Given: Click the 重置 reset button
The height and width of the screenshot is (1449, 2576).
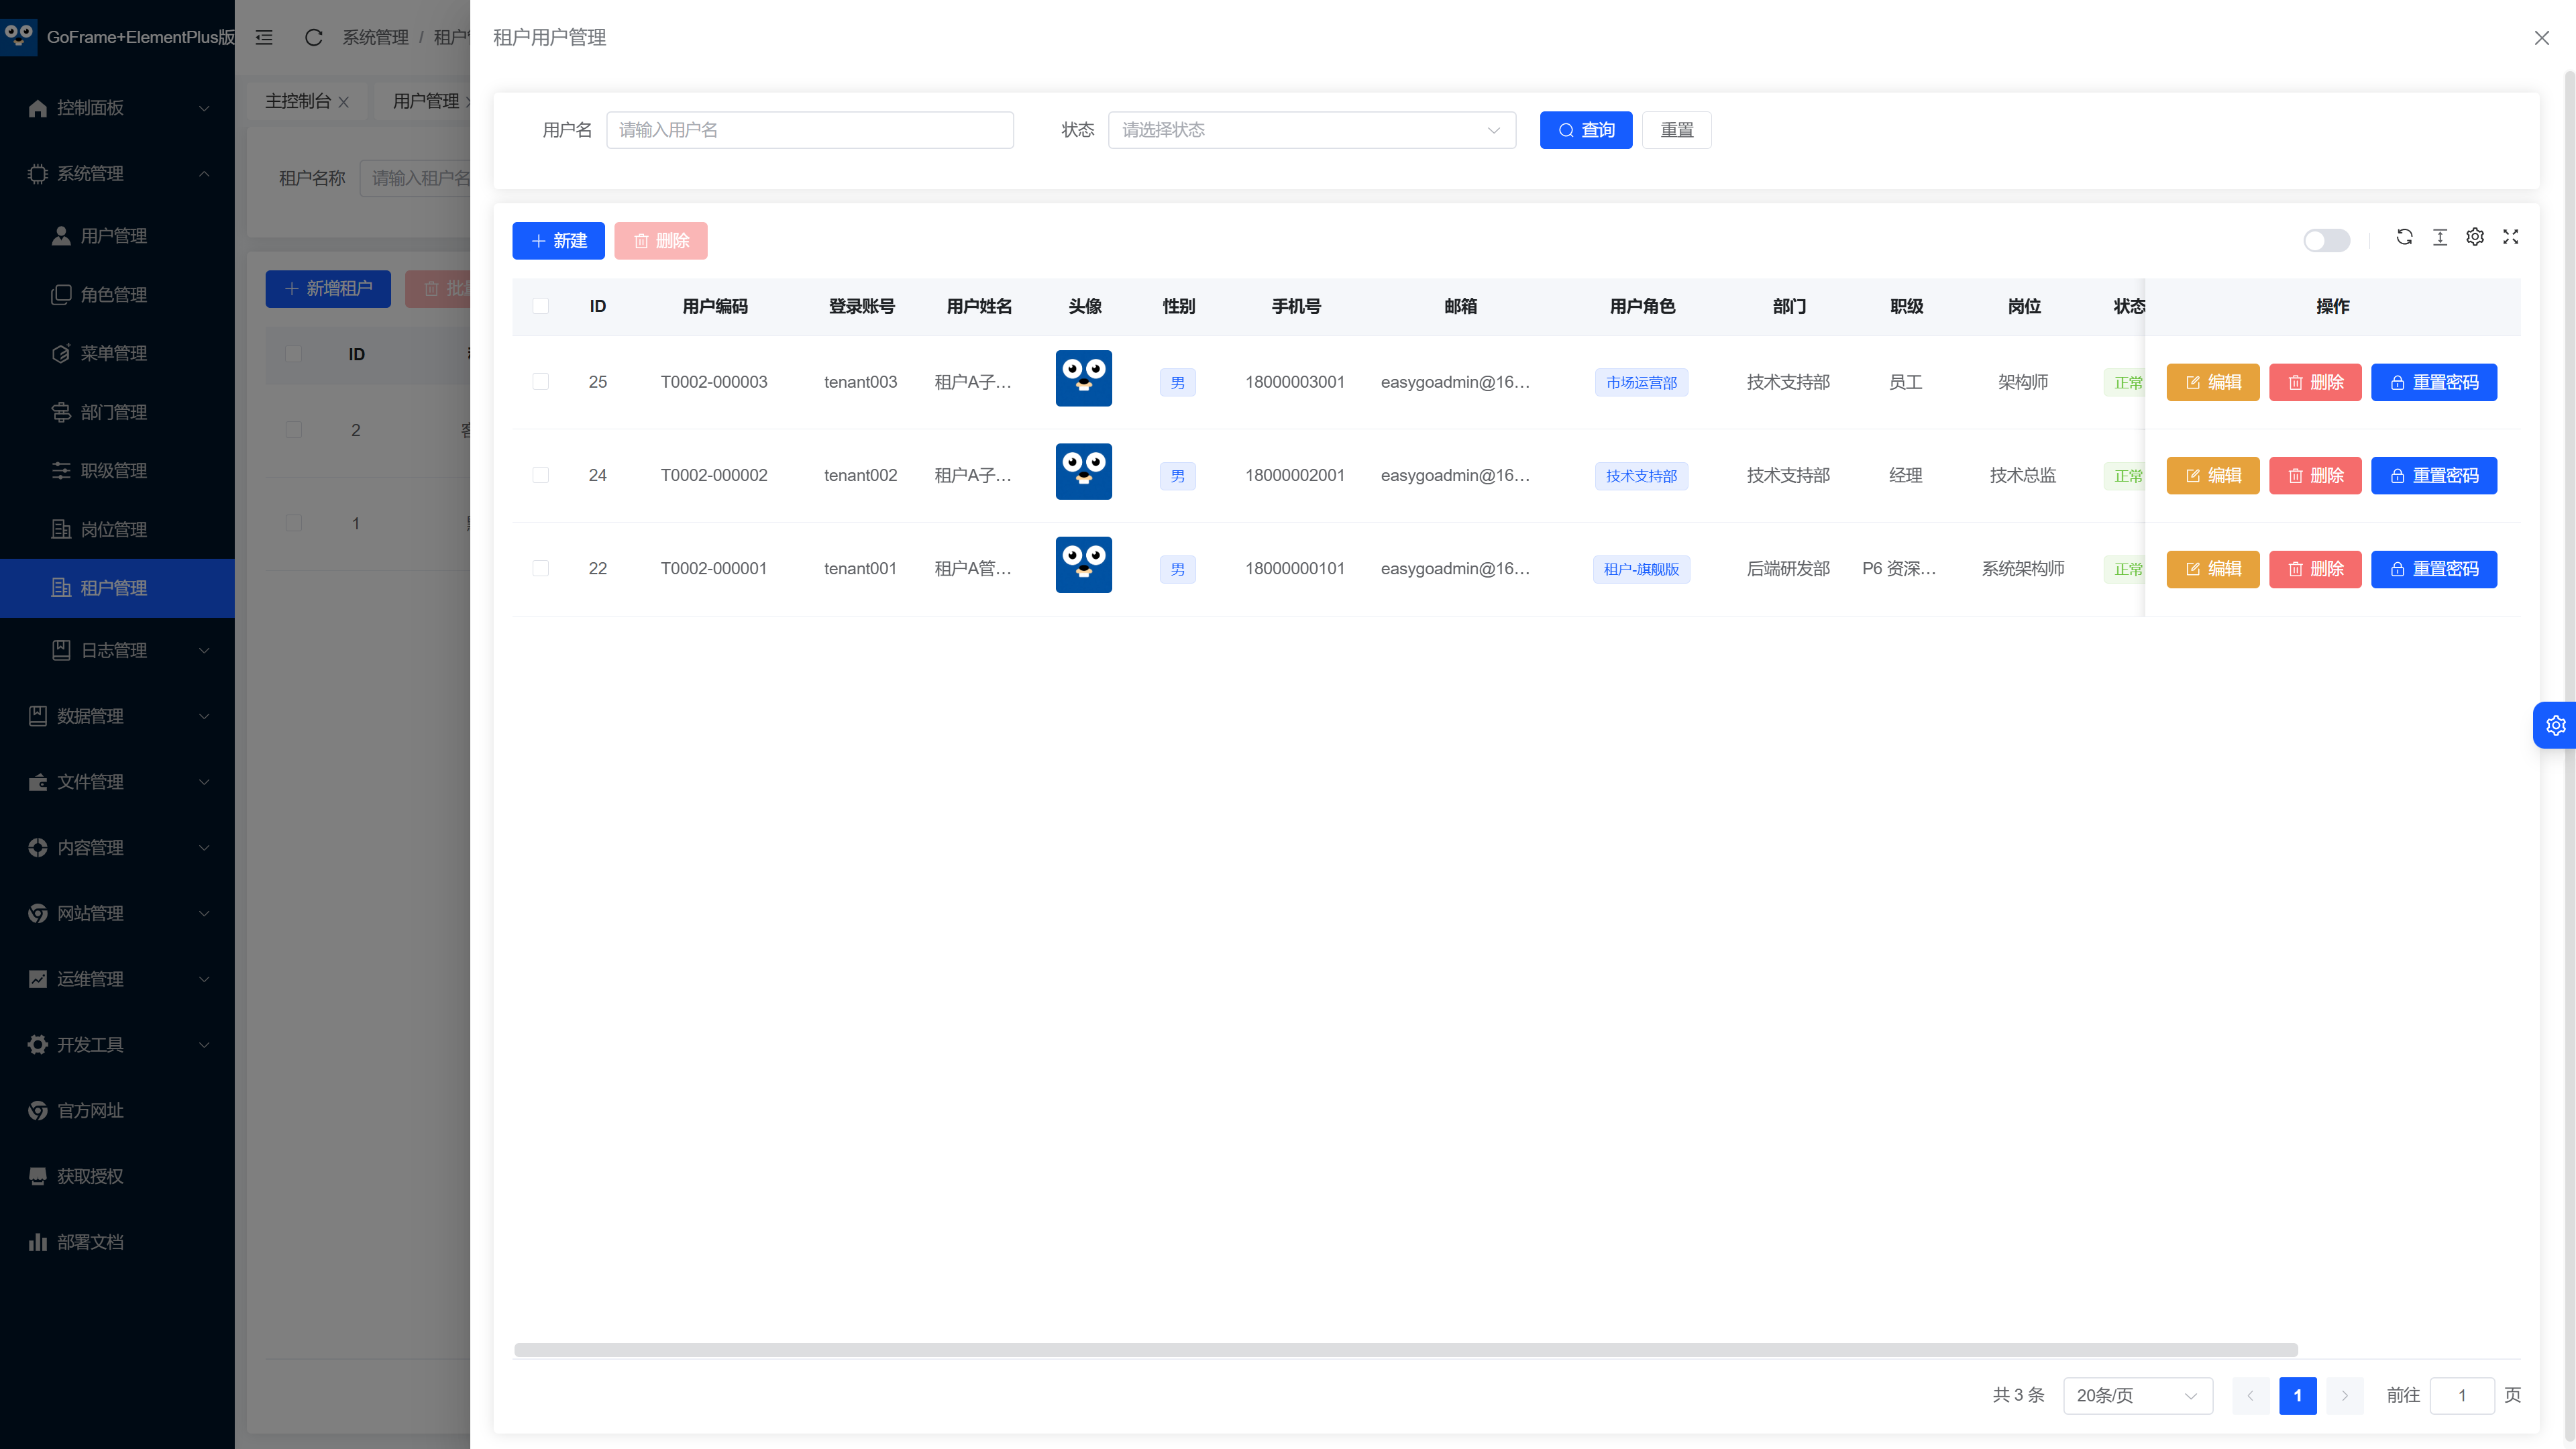Looking at the screenshot, I should tap(1677, 130).
